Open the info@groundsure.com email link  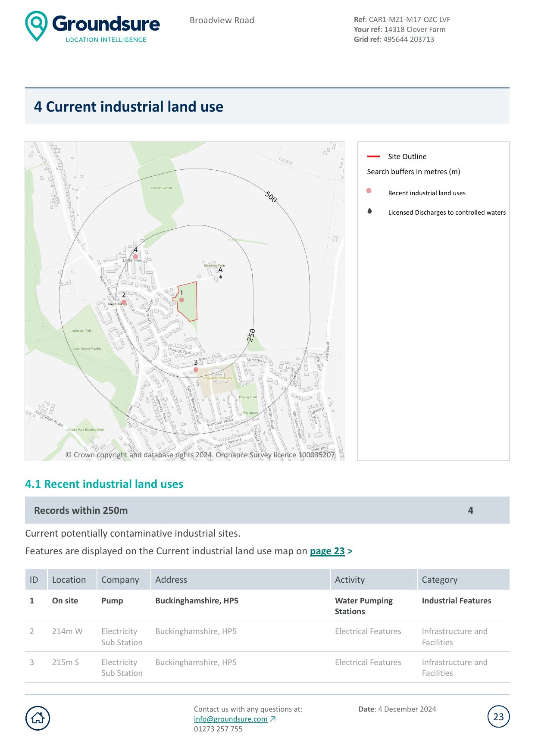231,719
